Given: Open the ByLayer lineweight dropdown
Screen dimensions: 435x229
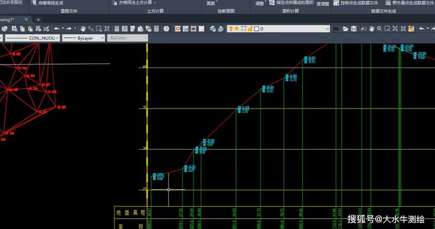Looking at the screenshot, I should point(83,38).
